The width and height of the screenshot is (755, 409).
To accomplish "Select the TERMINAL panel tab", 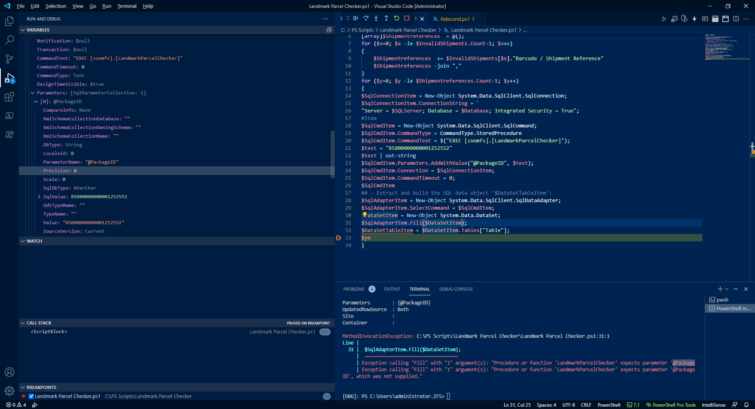I will coord(420,289).
